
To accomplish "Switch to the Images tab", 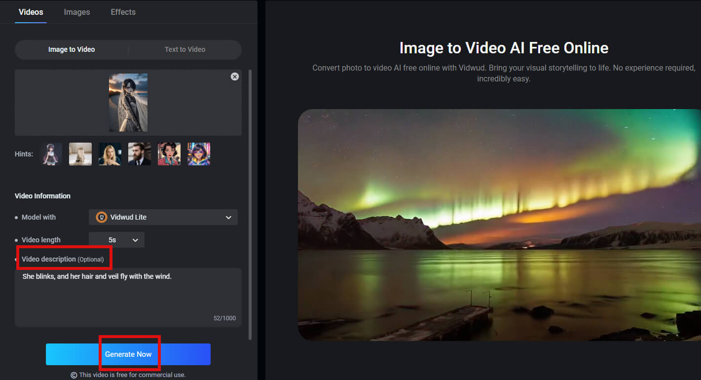I will point(77,12).
